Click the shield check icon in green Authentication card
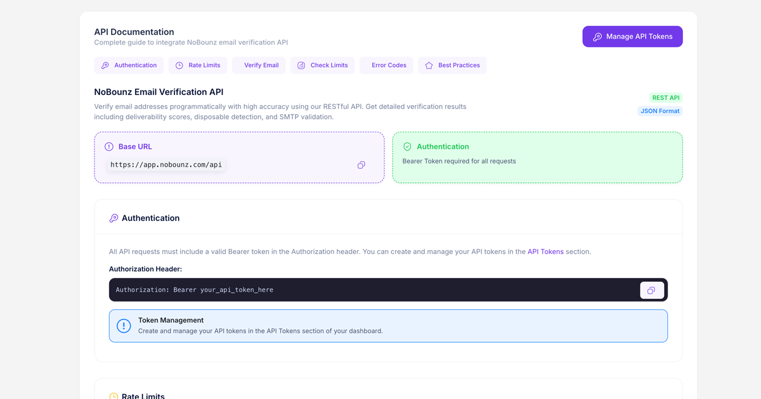 coord(407,146)
